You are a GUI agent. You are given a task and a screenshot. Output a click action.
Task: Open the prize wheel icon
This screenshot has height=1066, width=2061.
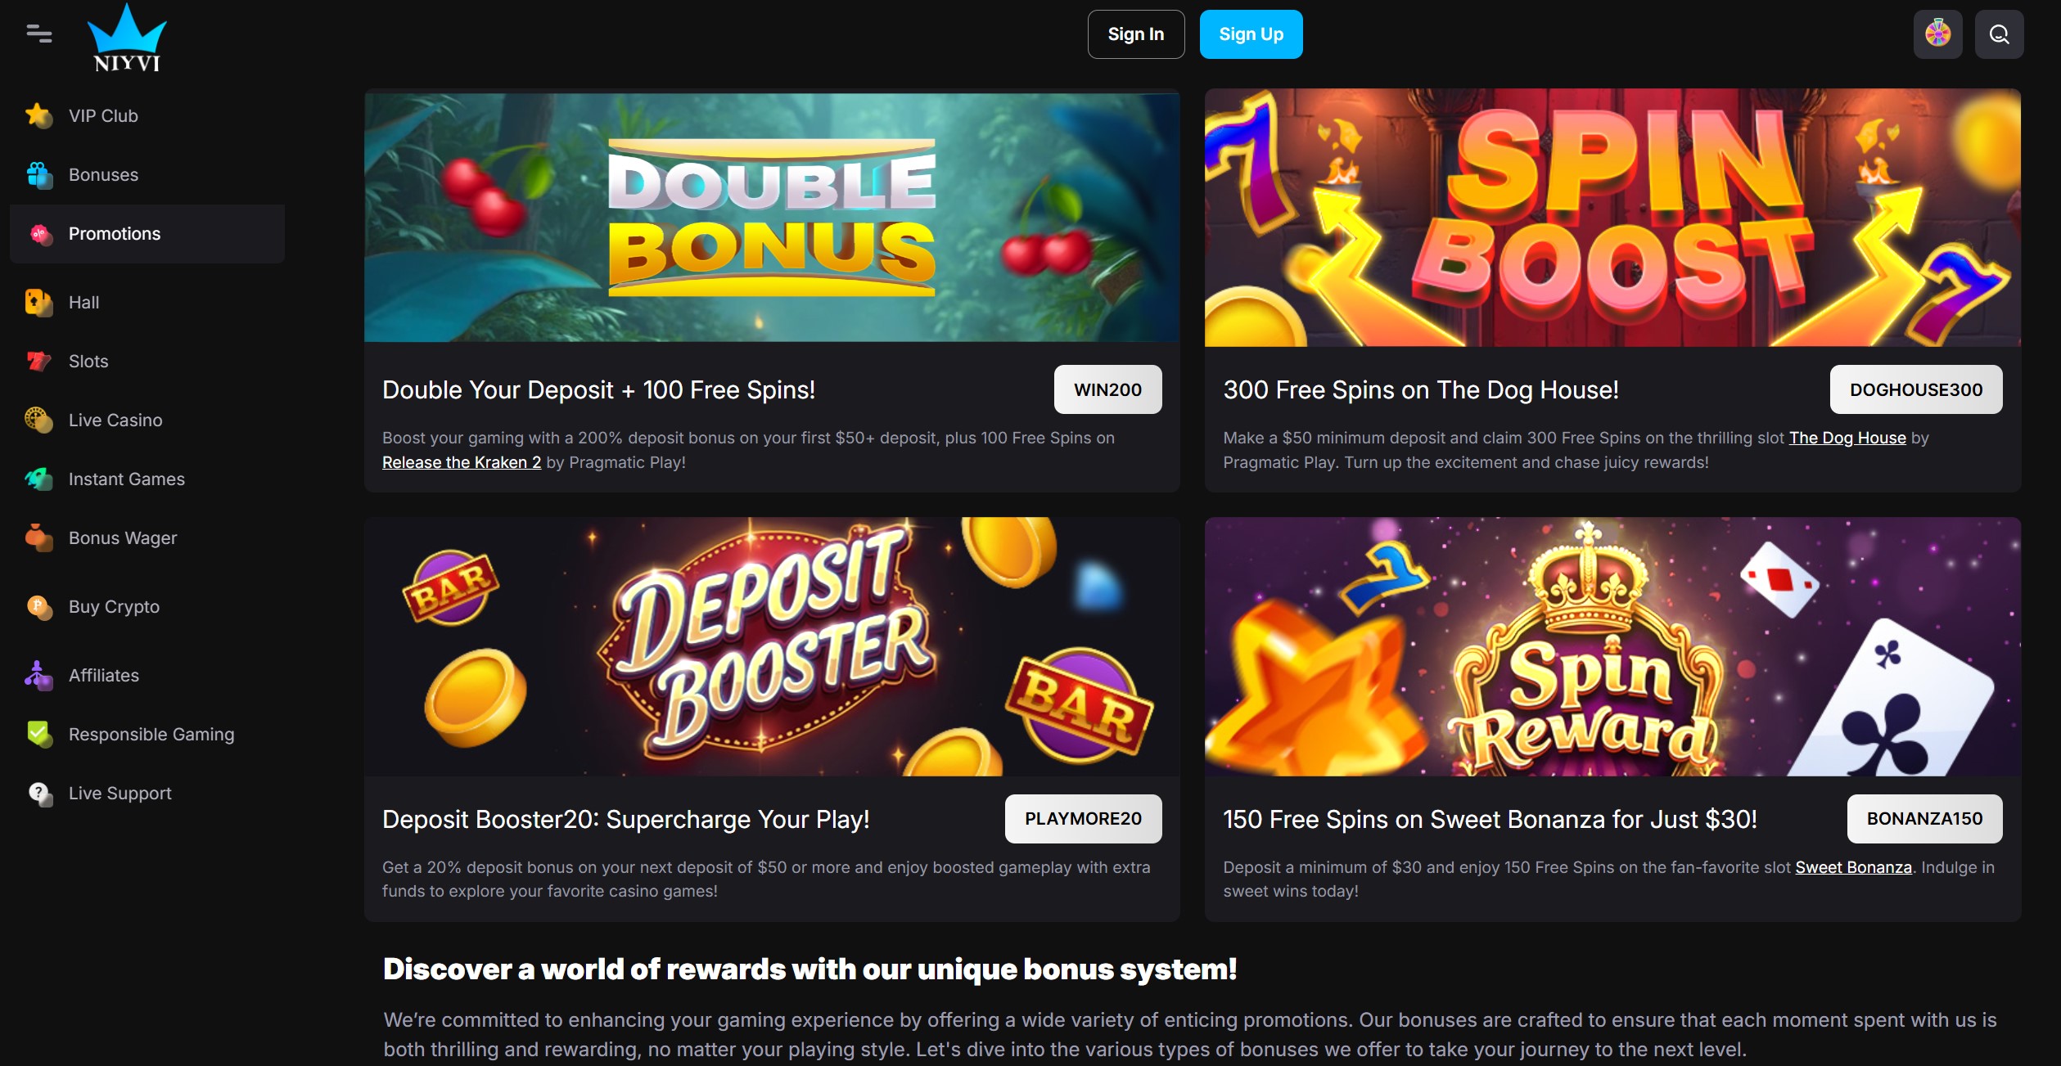pyautogui.click(x=1937, y=34)
